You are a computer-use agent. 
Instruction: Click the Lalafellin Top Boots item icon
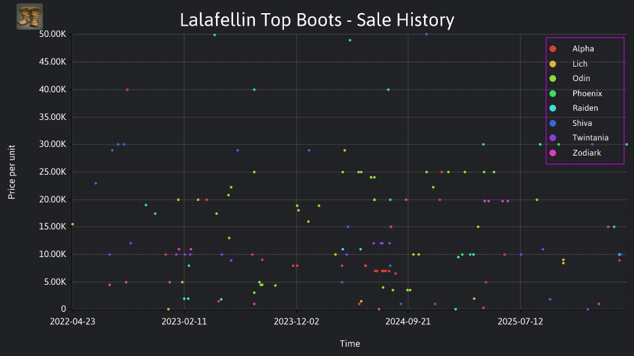coord(30,16)
